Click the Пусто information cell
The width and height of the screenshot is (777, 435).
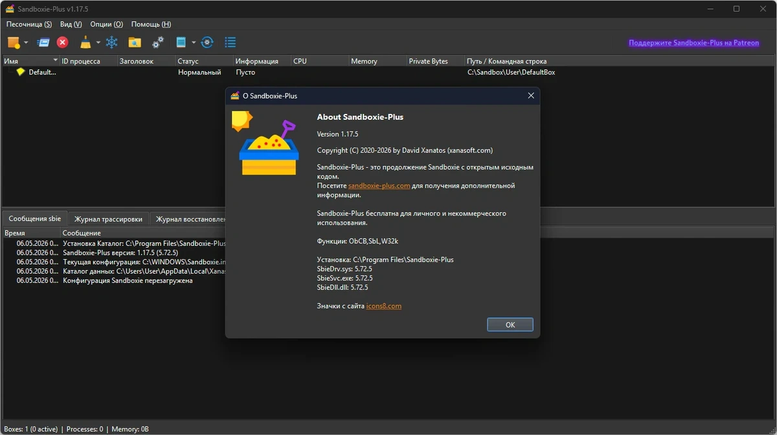pyautogui.click(x=245, y=72)
